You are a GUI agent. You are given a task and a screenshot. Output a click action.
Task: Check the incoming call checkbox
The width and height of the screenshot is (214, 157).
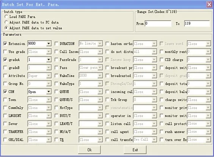[x=107, y=92]
